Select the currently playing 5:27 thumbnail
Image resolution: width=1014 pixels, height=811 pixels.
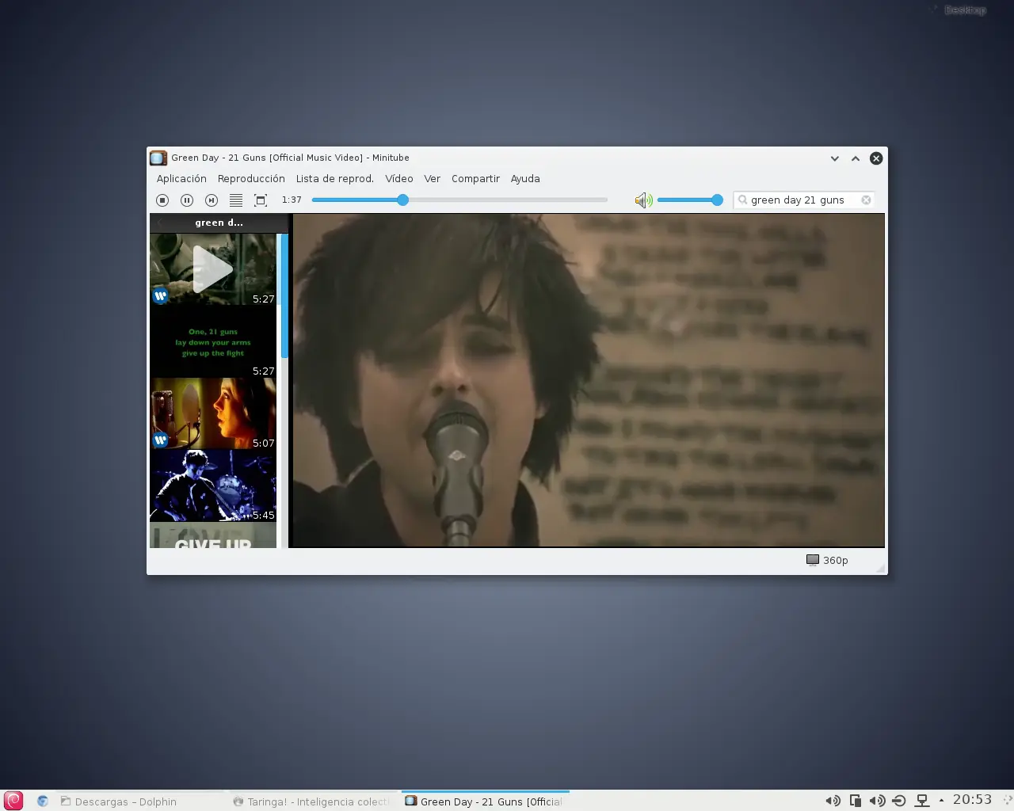click(213, 269)
